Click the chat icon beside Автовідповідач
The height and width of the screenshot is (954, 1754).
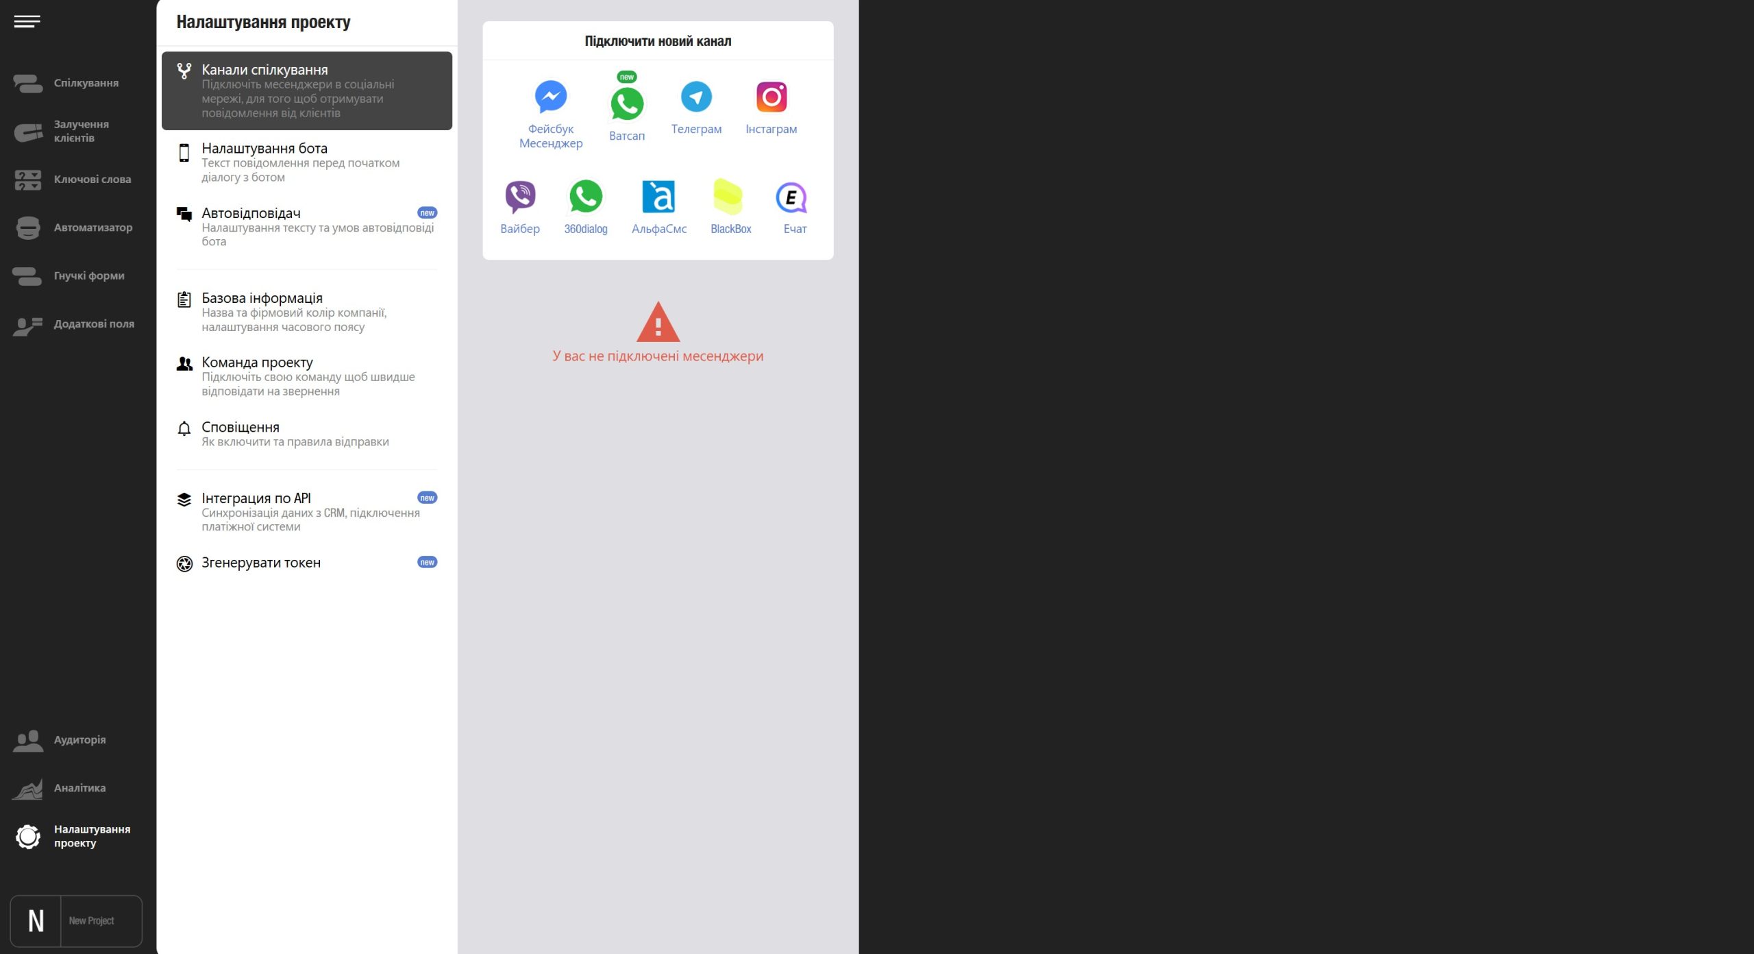tap(184, 215)
